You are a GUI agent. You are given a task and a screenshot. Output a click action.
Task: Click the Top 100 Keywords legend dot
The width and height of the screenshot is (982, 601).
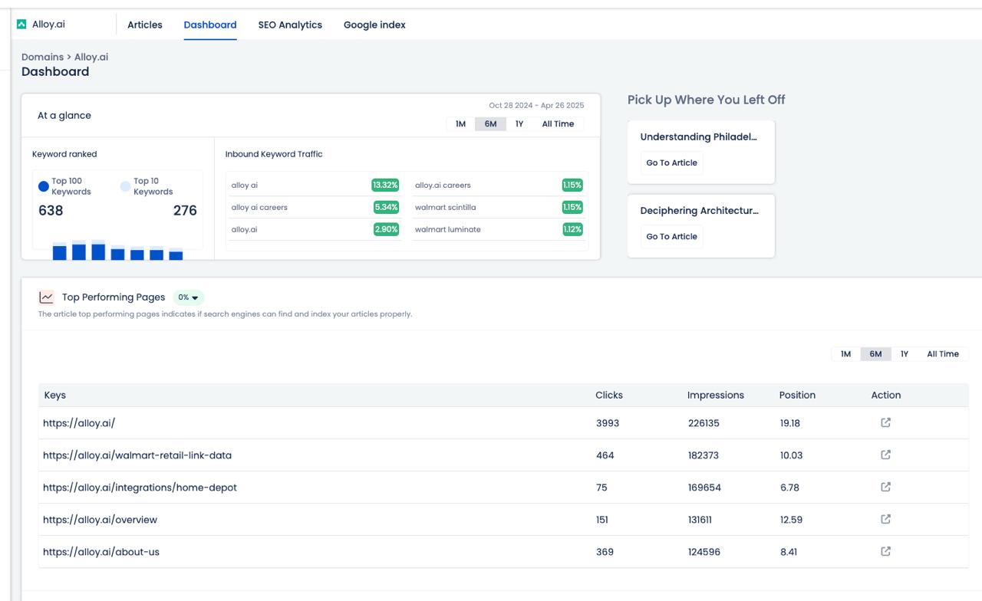44,186
